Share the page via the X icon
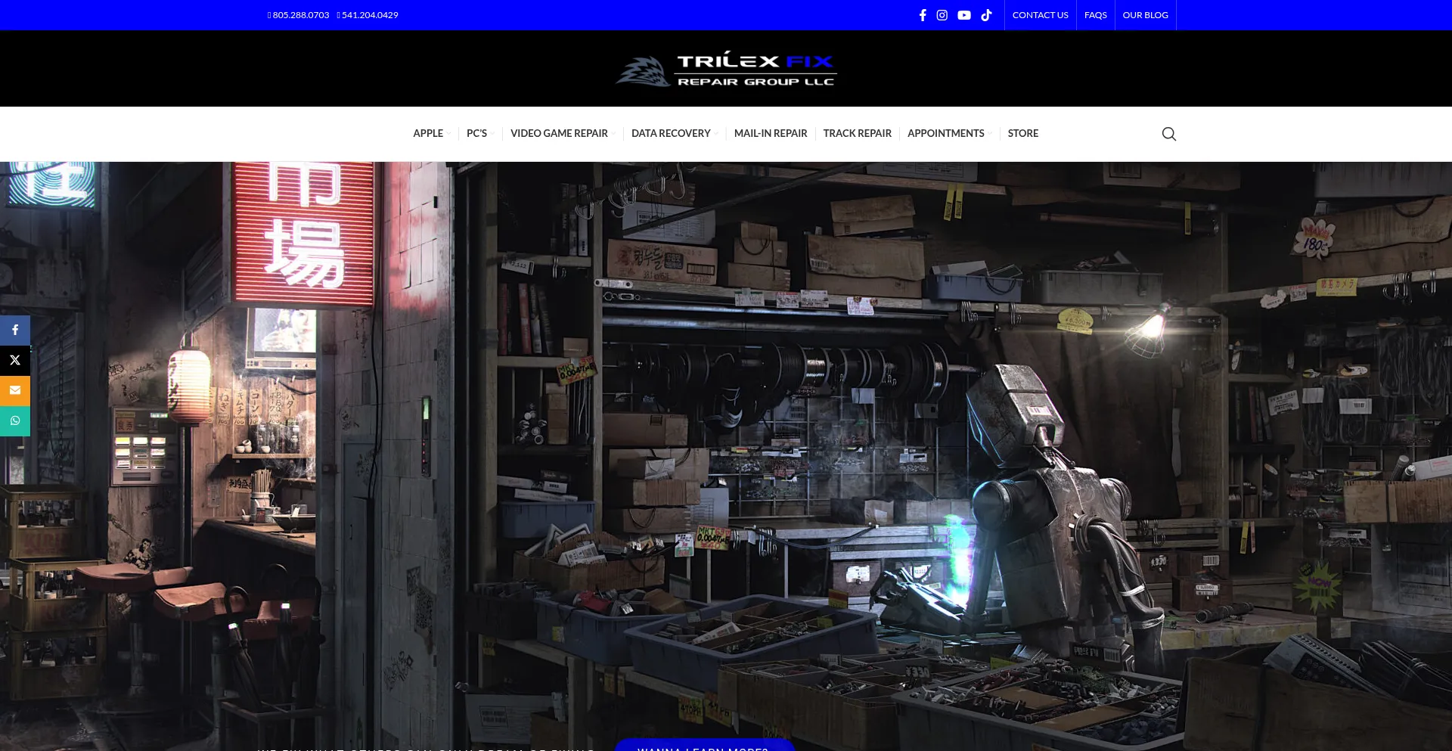The image size is (1452, 751). coord(14,360)
